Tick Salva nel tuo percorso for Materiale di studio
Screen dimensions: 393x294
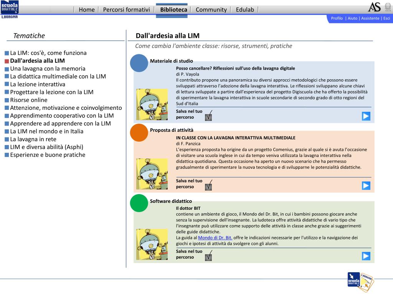click(x=208, y=117)
